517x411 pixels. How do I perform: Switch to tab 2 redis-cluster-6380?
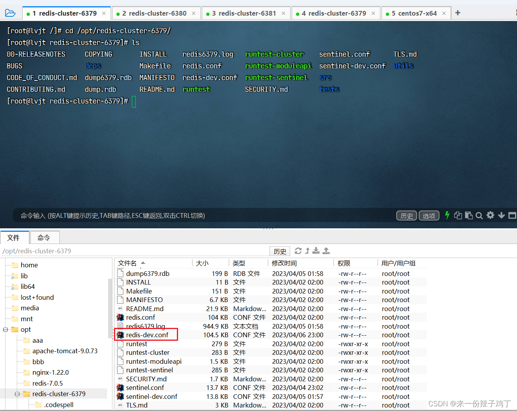tap(156, 13)
